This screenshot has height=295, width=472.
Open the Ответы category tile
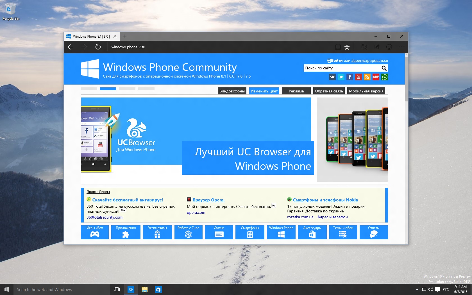374,232
